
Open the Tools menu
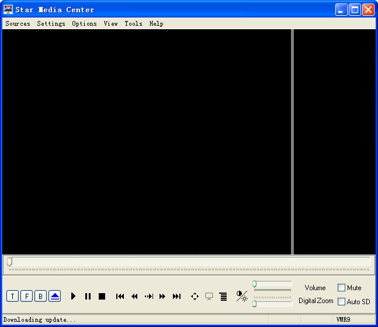click(133, 23)
